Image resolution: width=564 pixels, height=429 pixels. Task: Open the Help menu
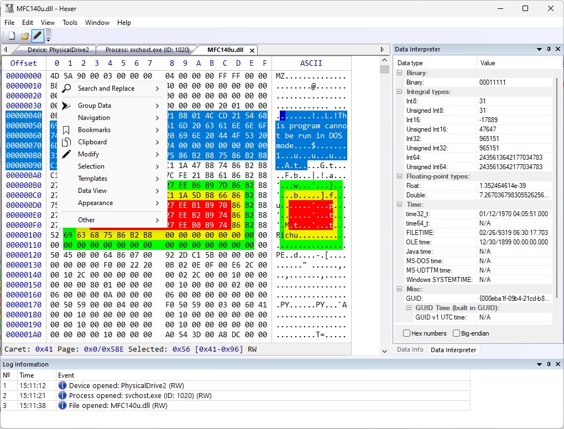tap(124, 23)
